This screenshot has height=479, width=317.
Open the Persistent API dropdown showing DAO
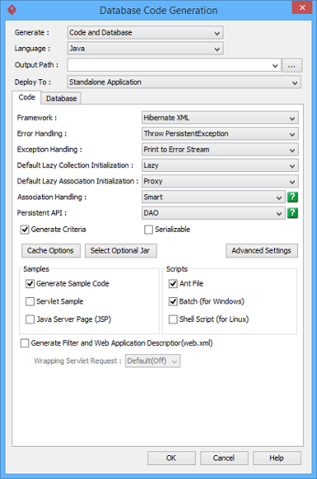click(214, 213)
